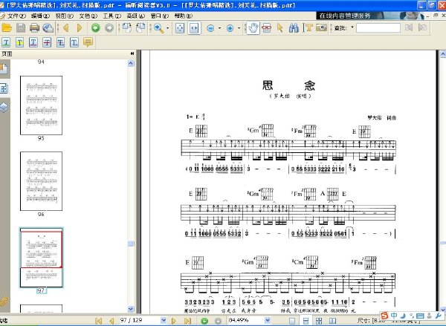Select the replace text markup tool
This screenshot has width=446, height=326.
[61, 42]
